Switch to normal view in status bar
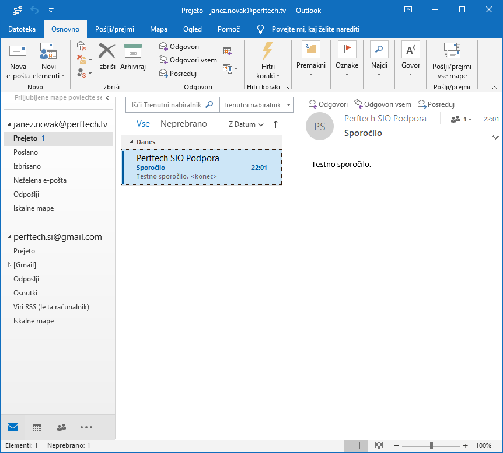This screenshot has width=503, height=453. [356, 445]
